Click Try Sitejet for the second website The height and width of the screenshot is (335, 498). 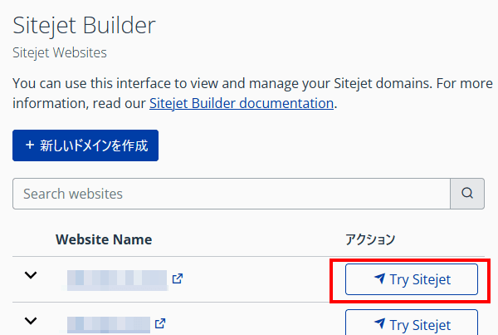pos(412,324)
